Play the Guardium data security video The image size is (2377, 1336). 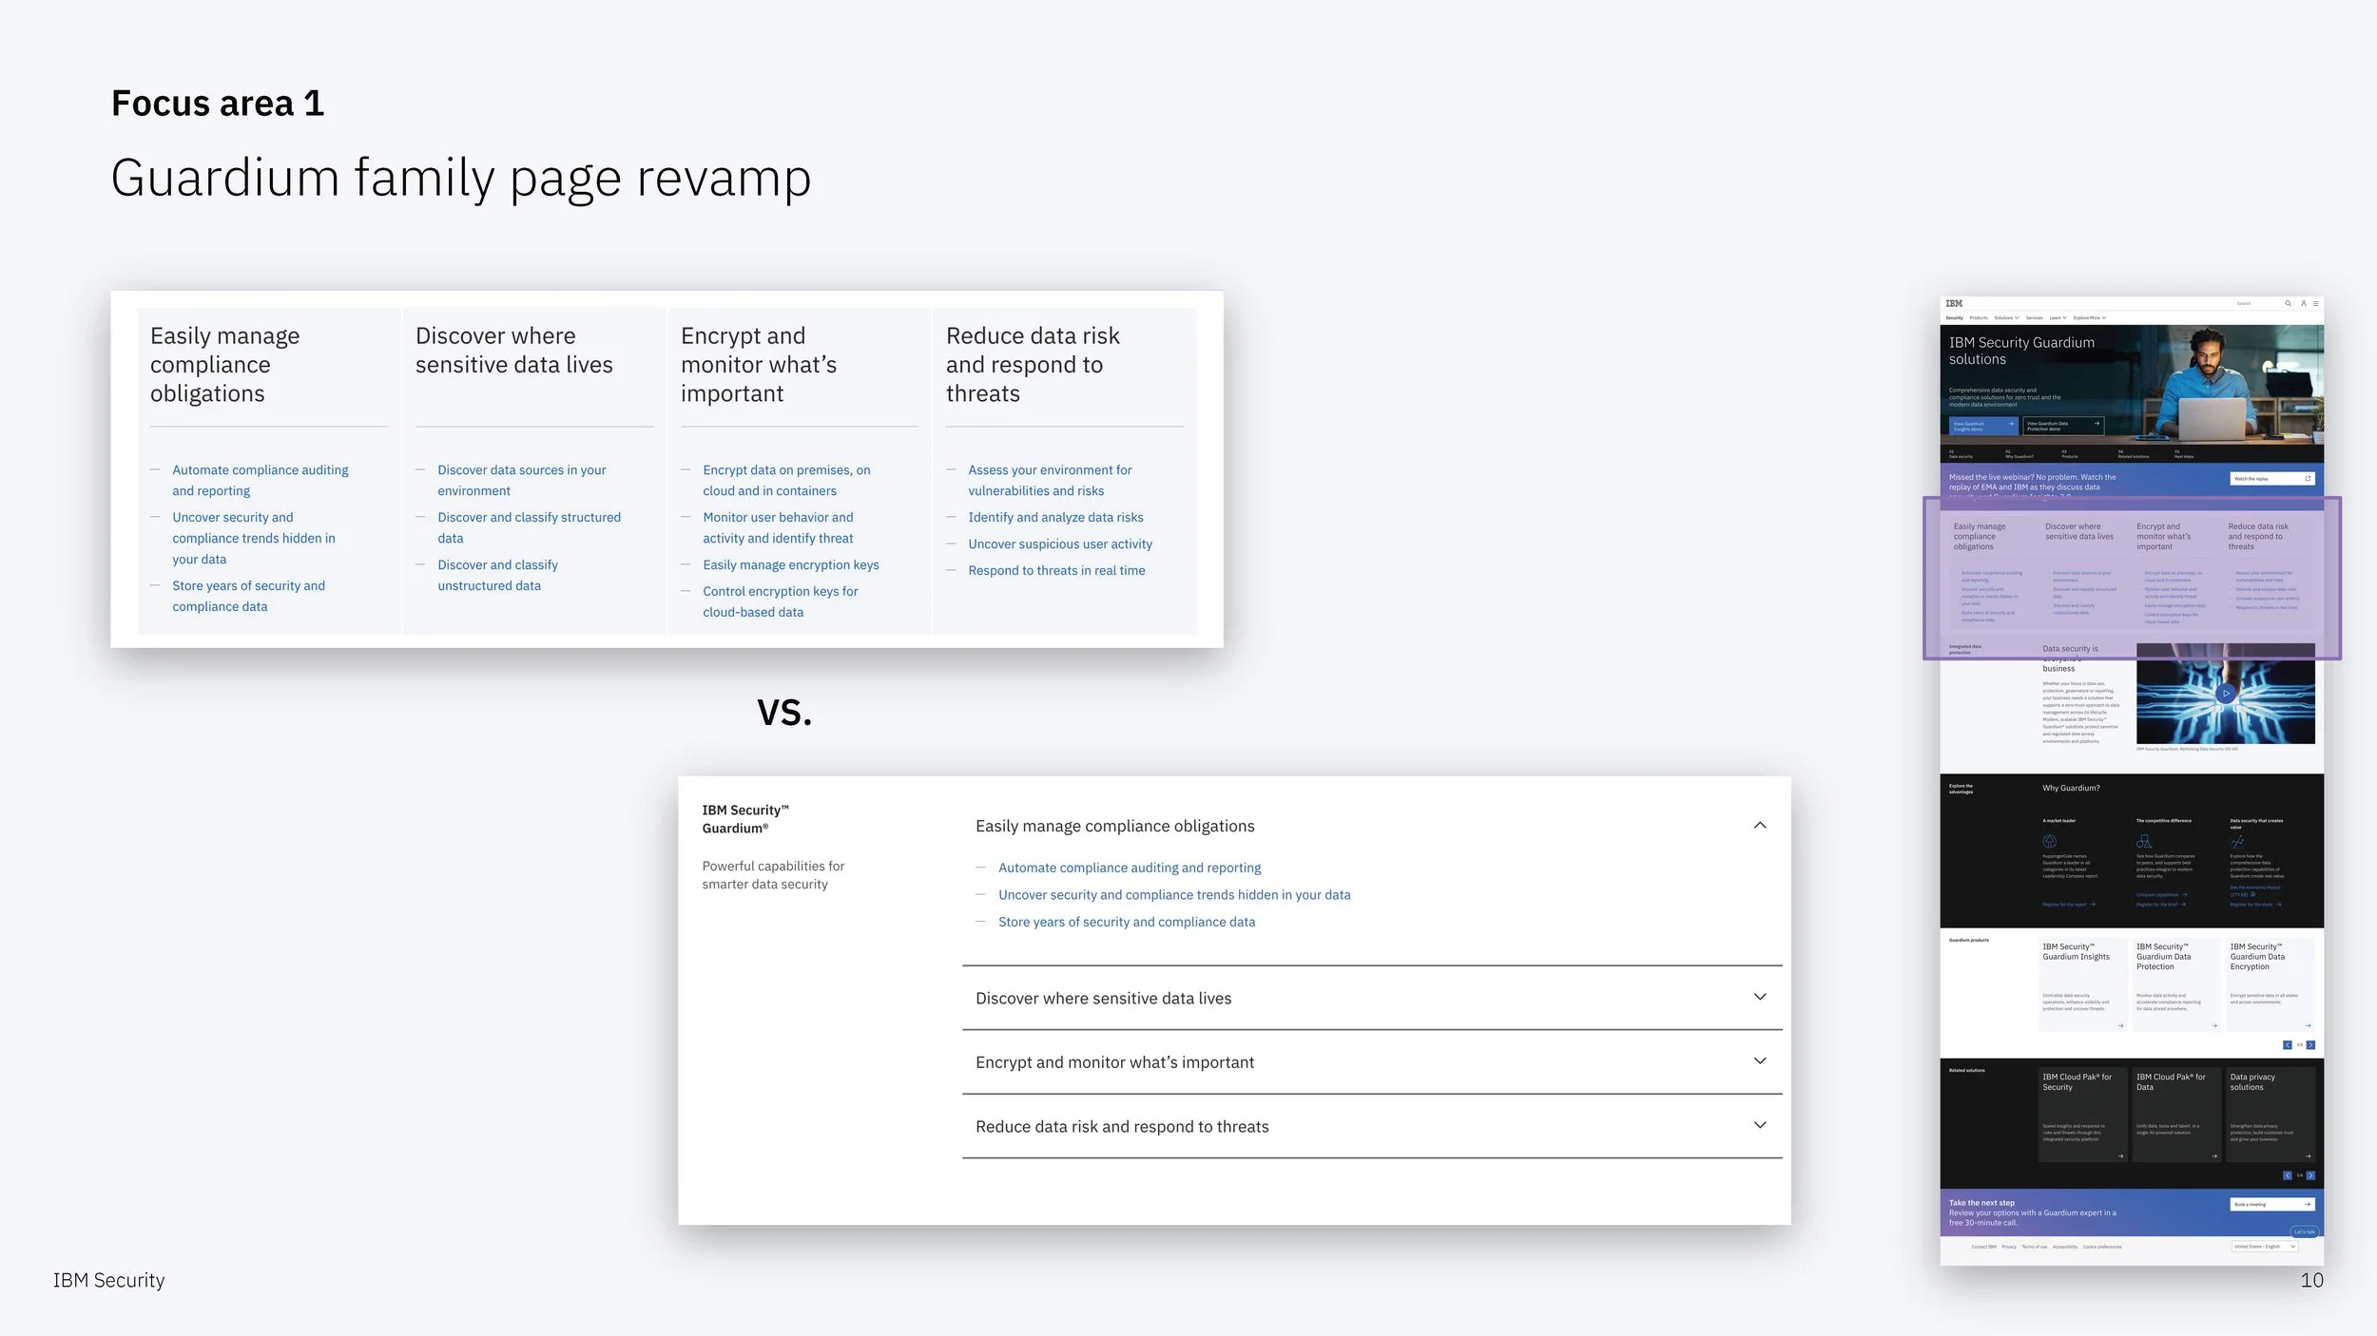[2227, 693]
